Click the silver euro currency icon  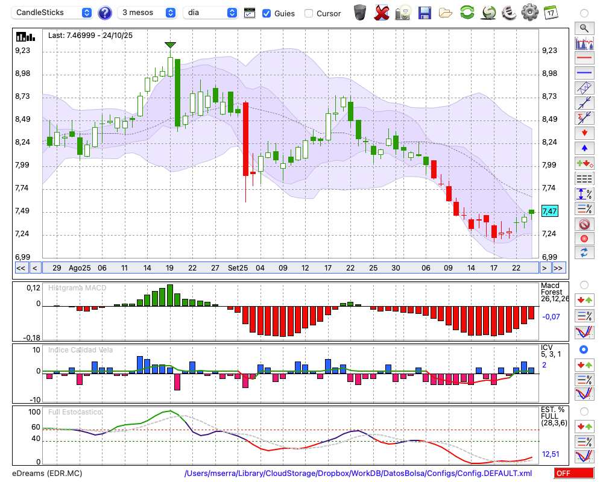tap(509, 13)
